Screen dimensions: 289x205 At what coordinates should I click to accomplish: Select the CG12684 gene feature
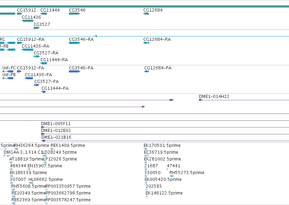[x=146, y=14]
